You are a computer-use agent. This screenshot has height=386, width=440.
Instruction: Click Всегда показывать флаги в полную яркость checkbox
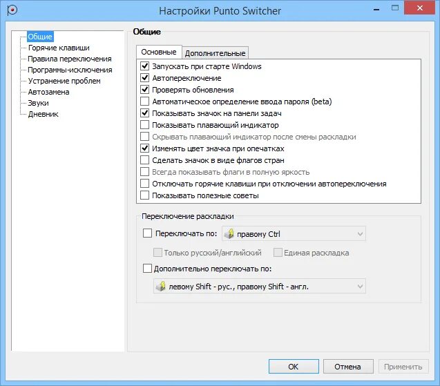(145, 172)
